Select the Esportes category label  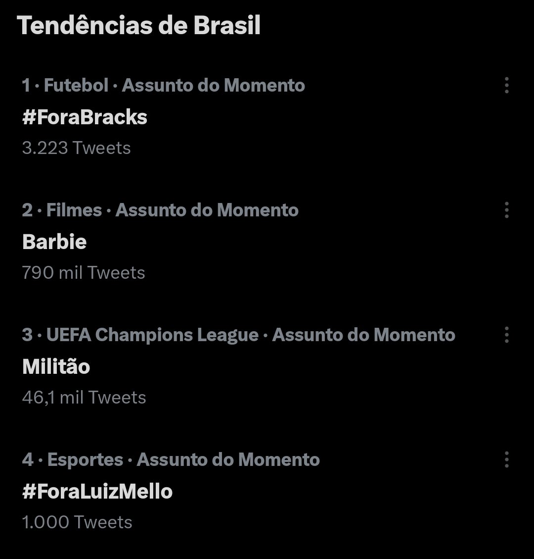click(x=85, y=460)
